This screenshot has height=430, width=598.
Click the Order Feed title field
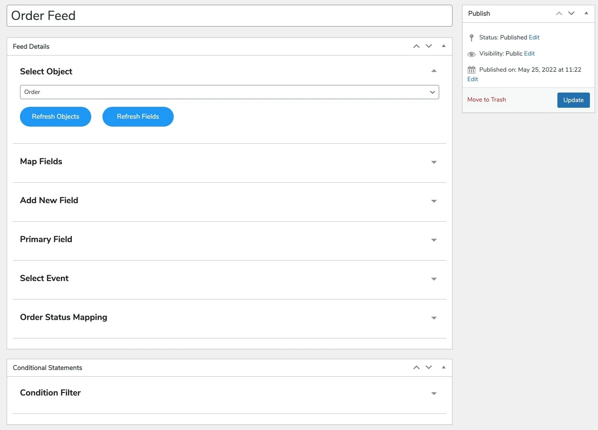pos(229,16)
